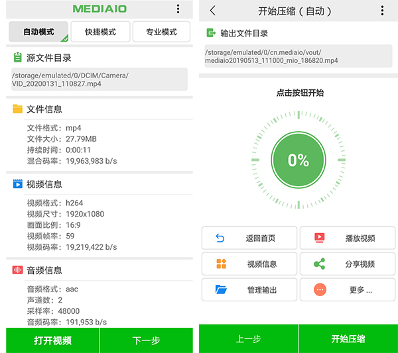Viewport: 398px width, 353px height.
Task: Click the 下一步 button
Action: coord(146,340)
